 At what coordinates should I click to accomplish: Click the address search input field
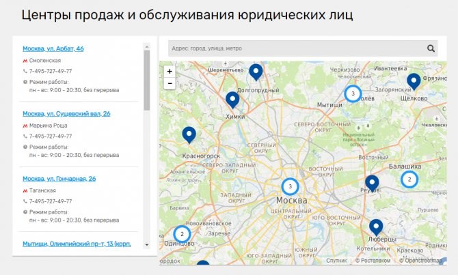(x=303, y=48)
